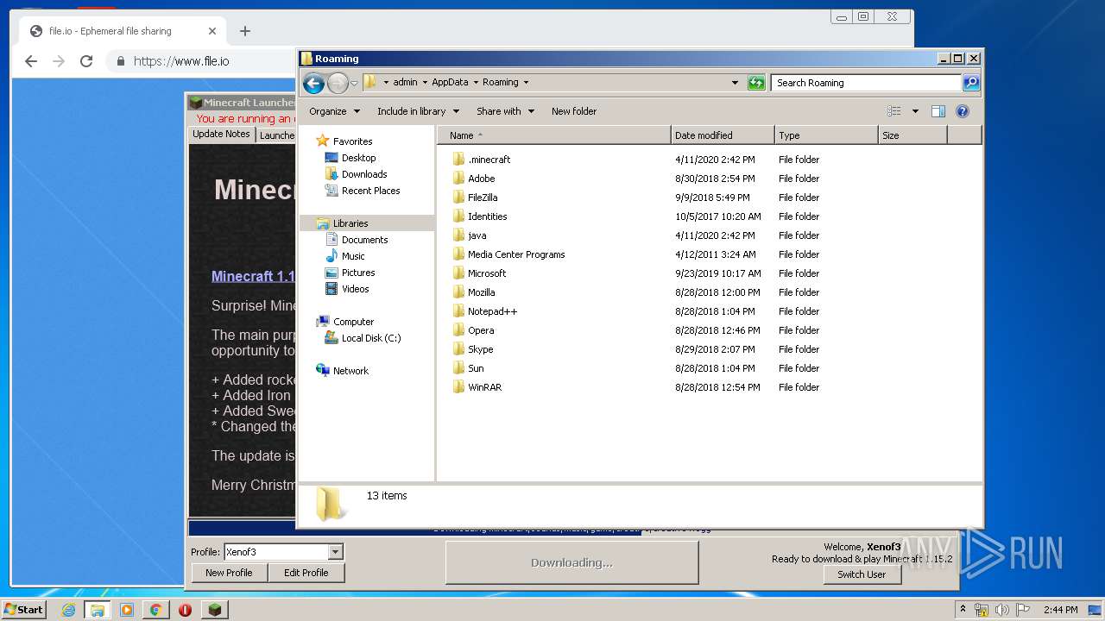Select the file.io Chrome tab
The image size is (1105, 621).
[x=121, y=31]
